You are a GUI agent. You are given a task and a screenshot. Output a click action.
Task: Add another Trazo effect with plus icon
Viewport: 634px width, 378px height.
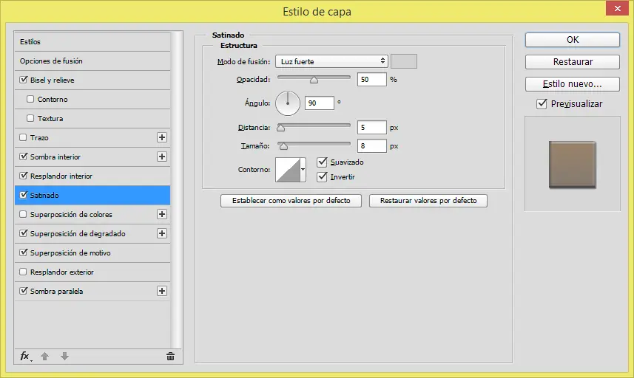point(162,137)
